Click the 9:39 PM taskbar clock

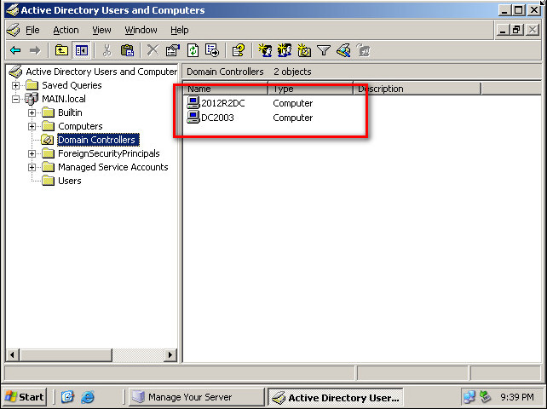[517, 397]
